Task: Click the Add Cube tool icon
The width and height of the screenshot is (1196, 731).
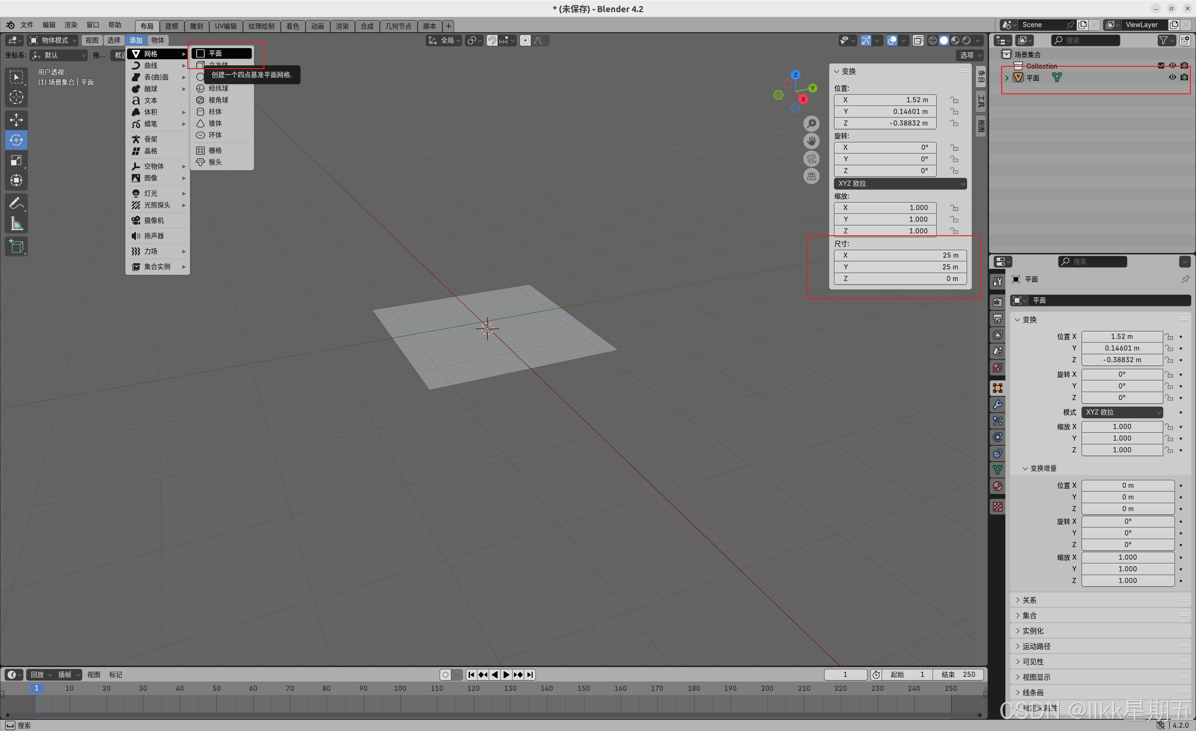Action: [x=16, y=246]
